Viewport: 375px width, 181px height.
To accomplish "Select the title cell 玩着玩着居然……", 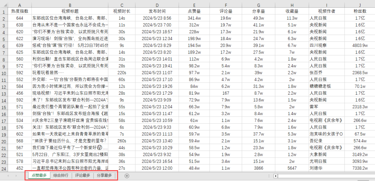I will click(70, 73).
